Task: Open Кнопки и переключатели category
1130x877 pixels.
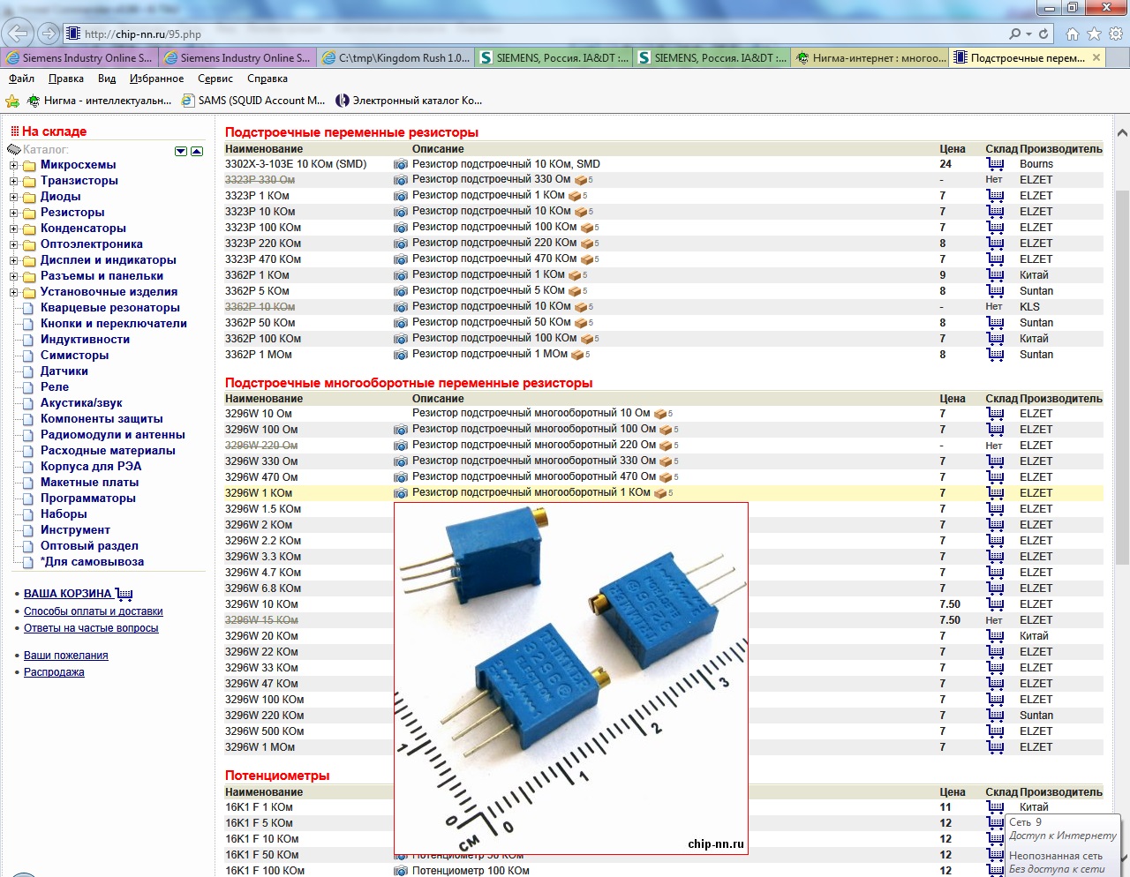Action: (x=114, y=324)
